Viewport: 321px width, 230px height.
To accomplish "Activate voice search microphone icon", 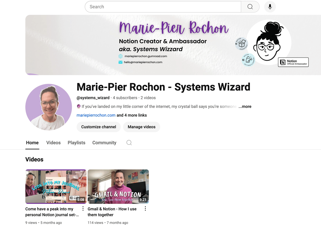I will [270, 7].
